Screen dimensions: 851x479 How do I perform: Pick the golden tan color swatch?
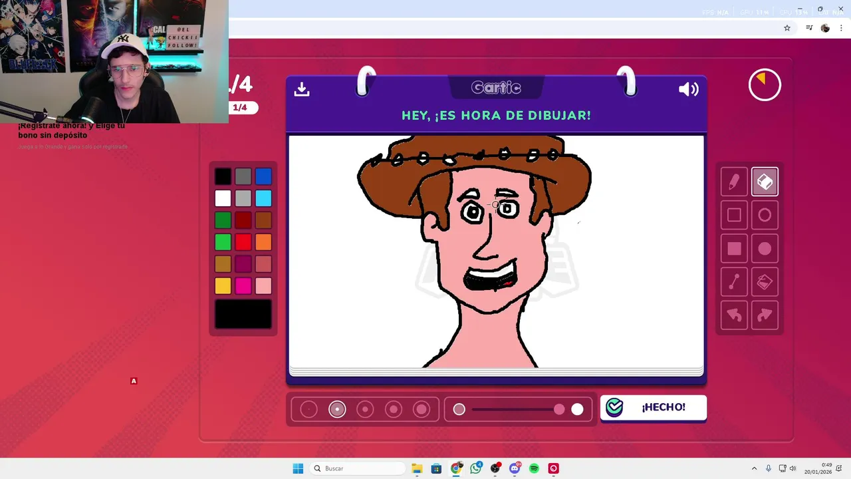pyautogui.click(x=223, y=264)
